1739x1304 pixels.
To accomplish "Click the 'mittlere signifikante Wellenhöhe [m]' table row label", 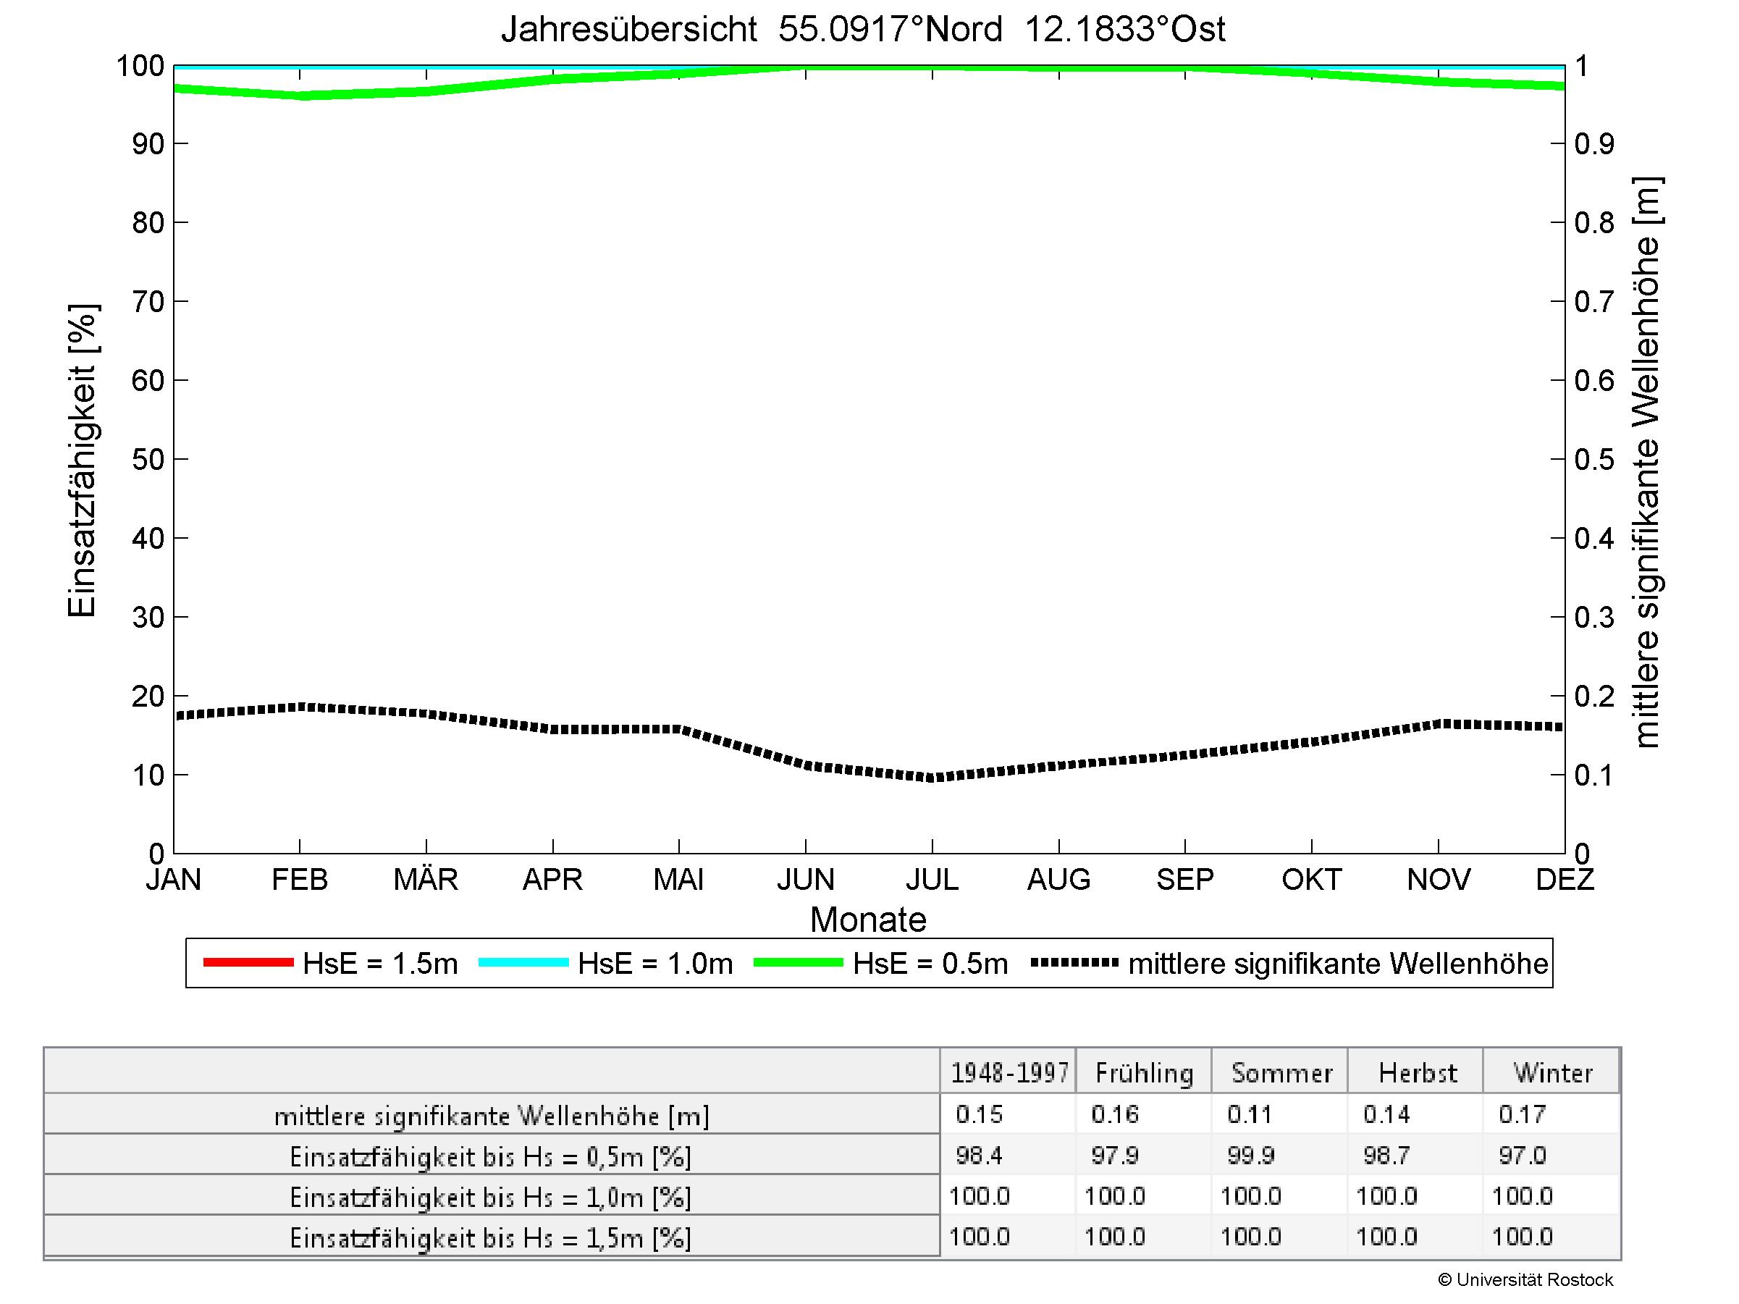I will (492, 1116).
